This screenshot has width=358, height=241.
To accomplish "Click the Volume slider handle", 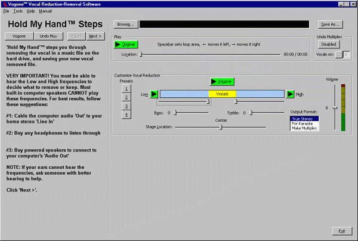I will click(x=335, y=108).
